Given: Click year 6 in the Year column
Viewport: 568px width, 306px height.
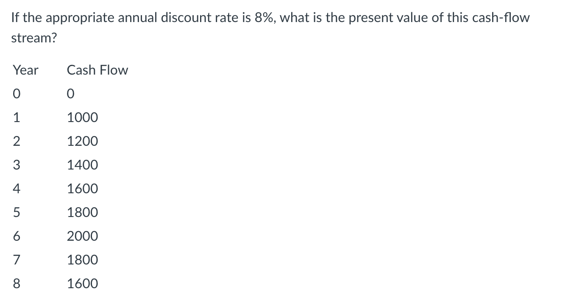Looking at the screenshot, I should pos(16,236).
